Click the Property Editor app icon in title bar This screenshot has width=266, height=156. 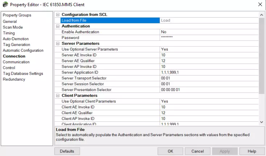(5, 4)
